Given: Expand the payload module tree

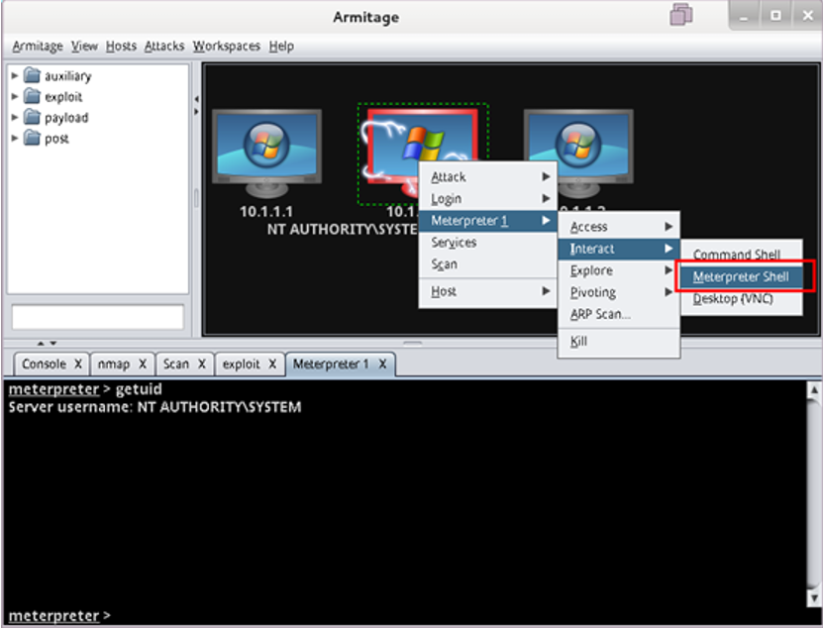Looking at the screenshot, I should click(15, 117).
